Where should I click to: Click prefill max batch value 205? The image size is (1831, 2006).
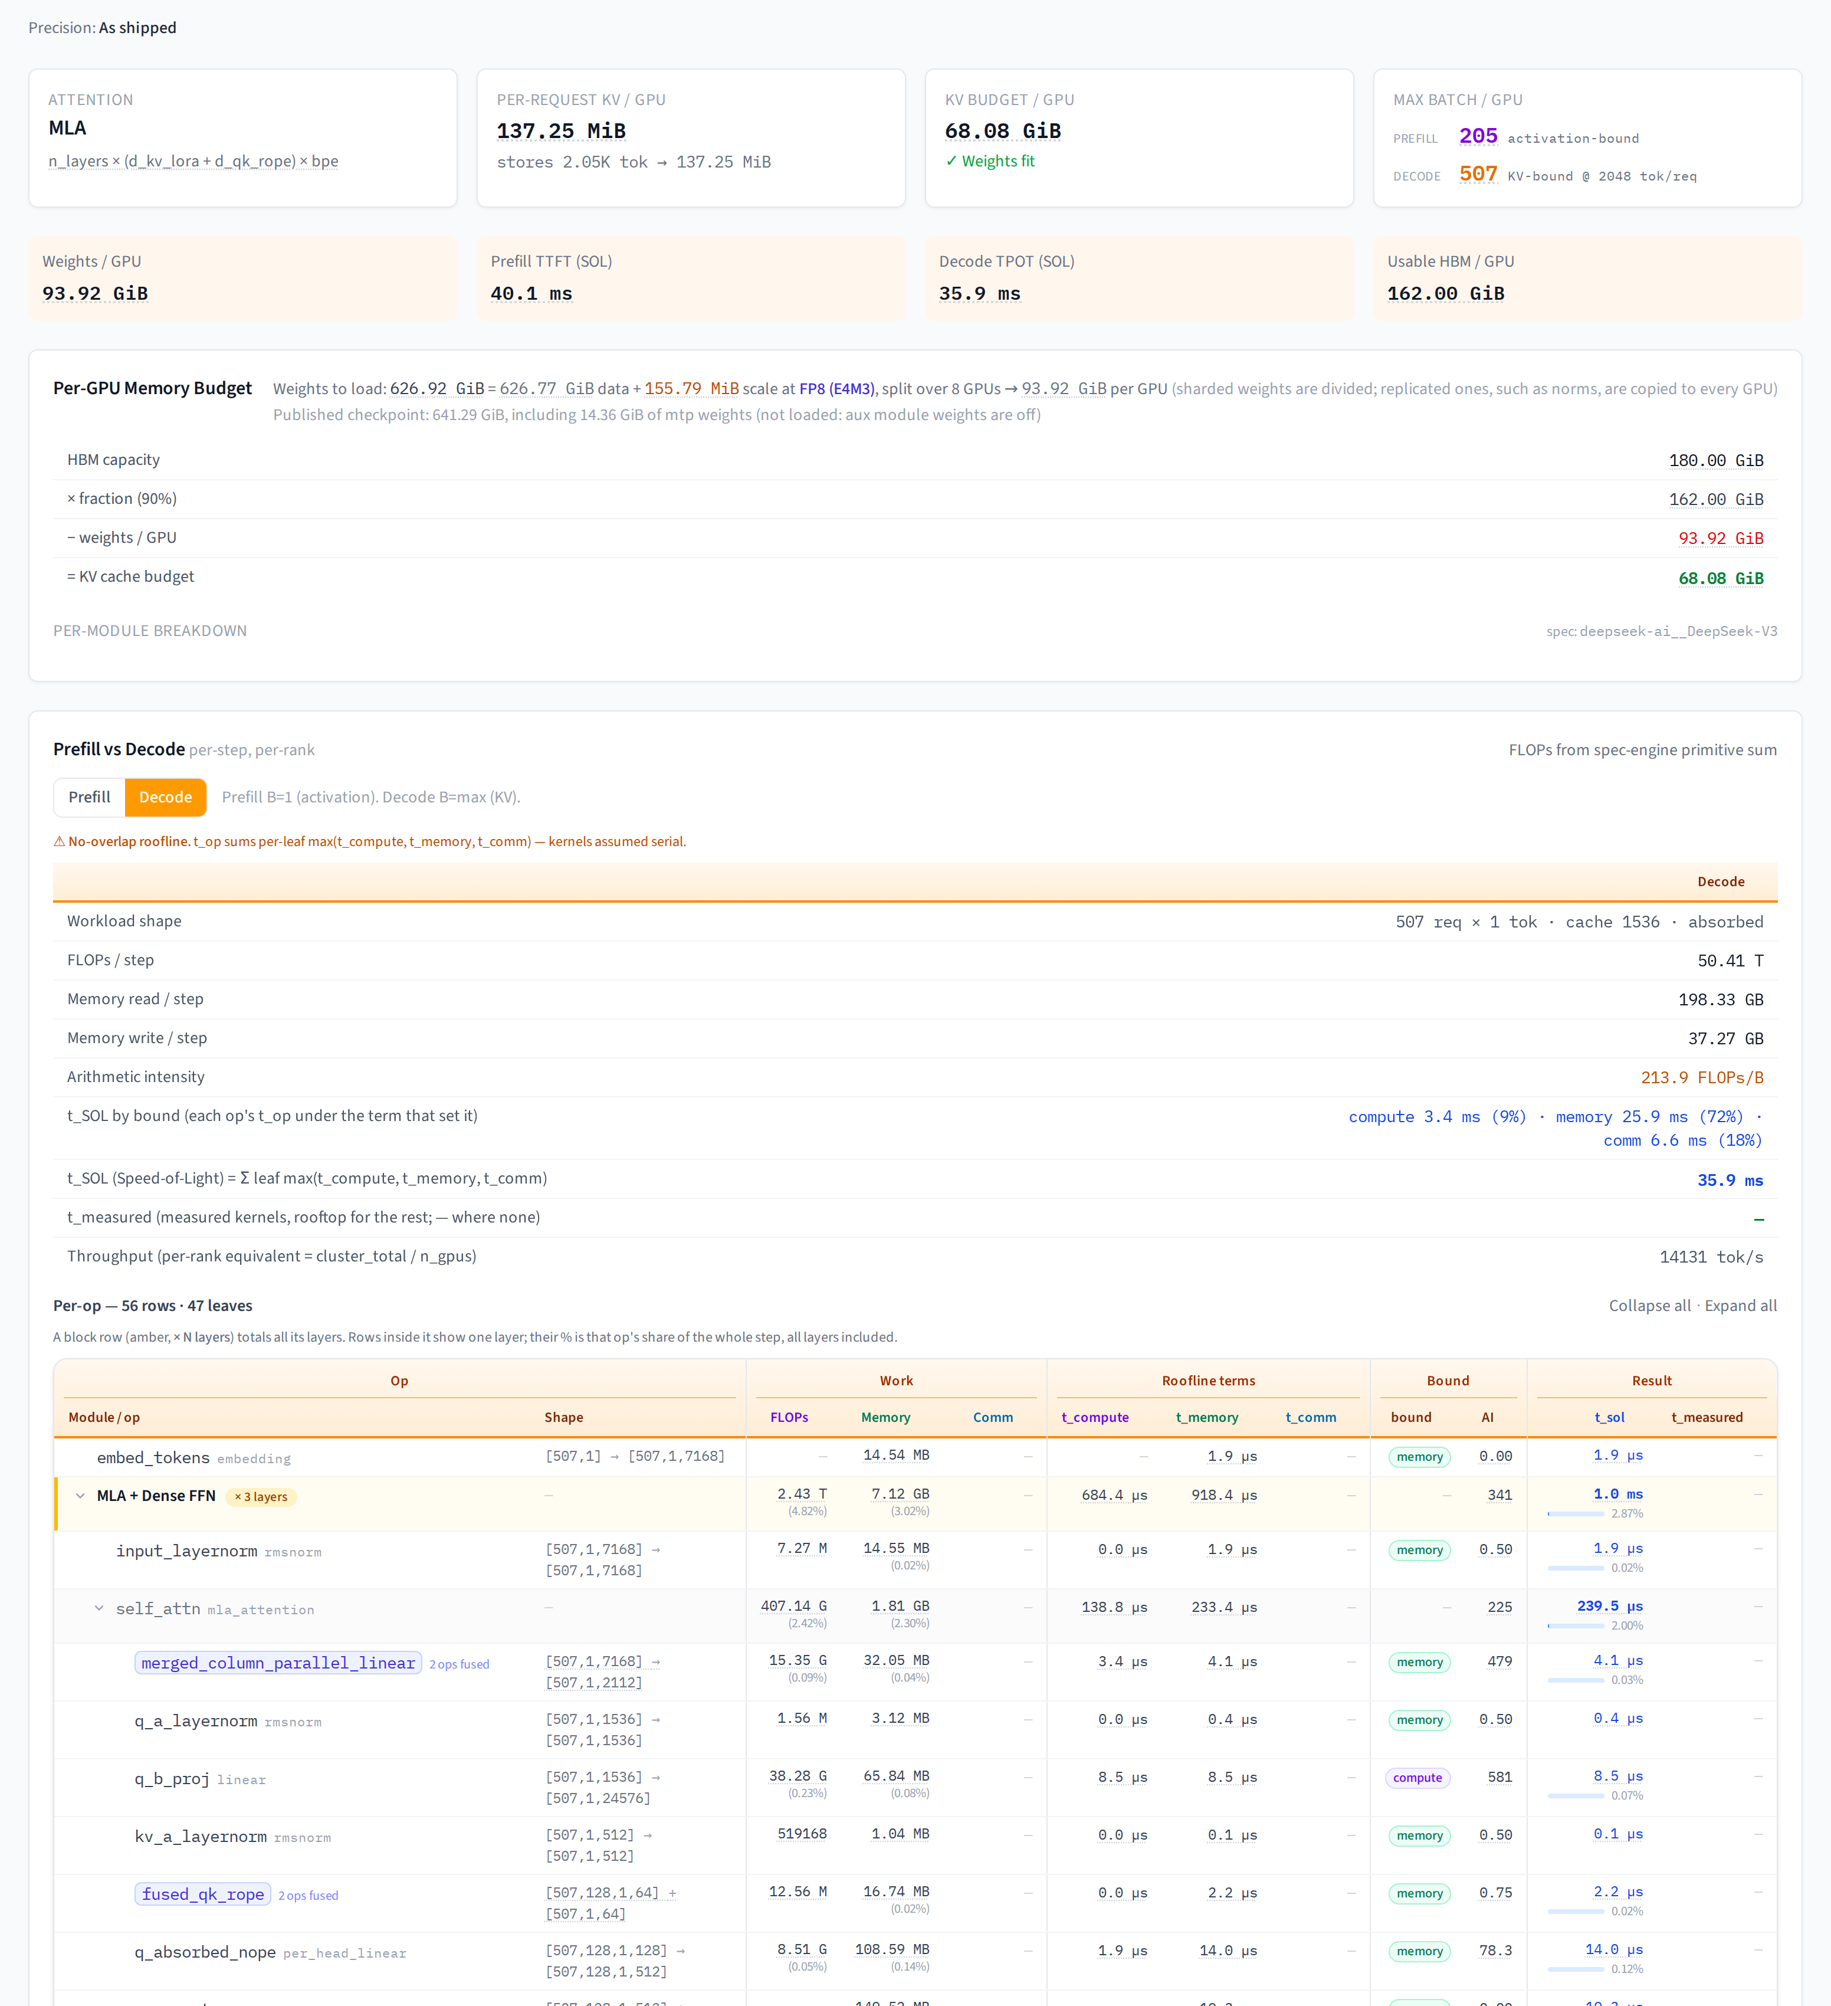coord(1478,136)
